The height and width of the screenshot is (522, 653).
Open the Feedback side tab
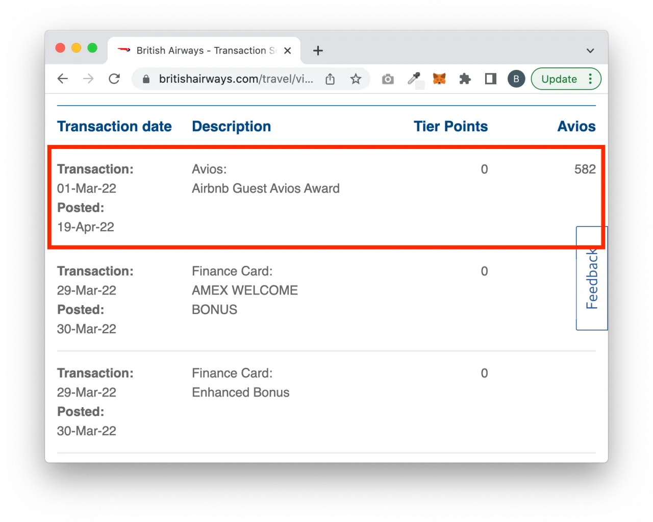coord(592,279)
